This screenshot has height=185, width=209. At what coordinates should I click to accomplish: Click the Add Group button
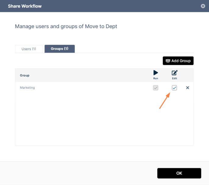178,61
